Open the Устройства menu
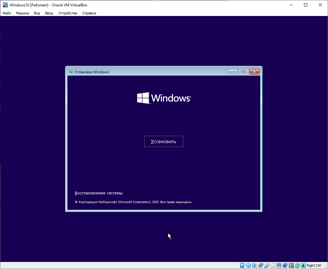The height and width of the screenshot is (269, 328). (x=67, y=13)
